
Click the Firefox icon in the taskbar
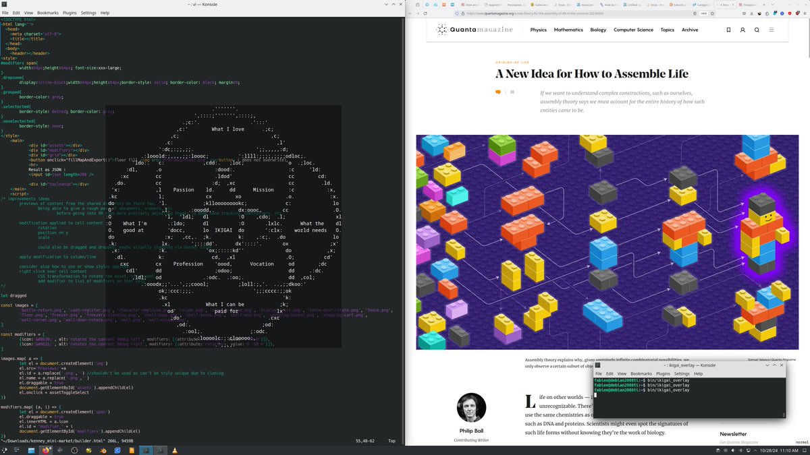click(46, 450)
